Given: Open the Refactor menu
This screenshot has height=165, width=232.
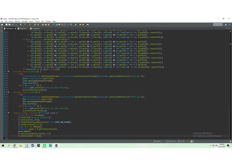Looking at the screenshot, I should (x=17, y=21).
